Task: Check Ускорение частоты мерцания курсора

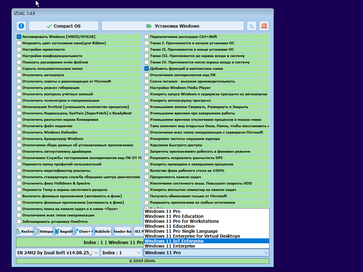Action: point(146,138)
